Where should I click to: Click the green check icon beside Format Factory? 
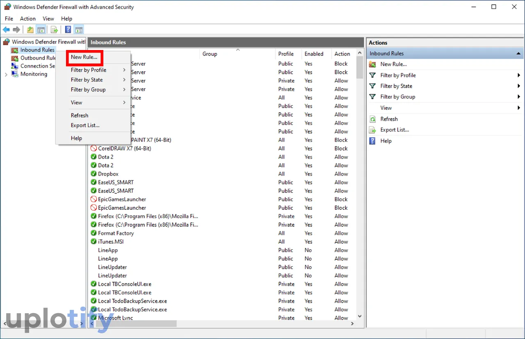(94, 233)
